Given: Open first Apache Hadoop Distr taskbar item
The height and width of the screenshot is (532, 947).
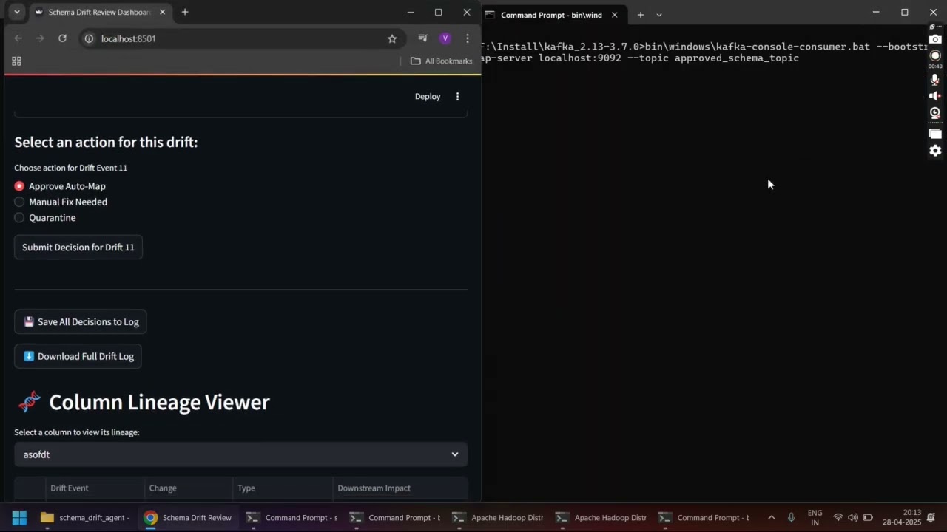Looking at the screenshot, I should pyautogui.click(x=497, y=517).
